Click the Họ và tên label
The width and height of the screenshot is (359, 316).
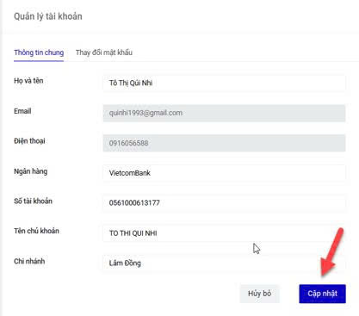[x=28, y=81]
